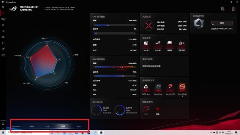Click the fan speed red X icon
The height and width of the screenshot is (135, 240).
(x=148, y=25)
